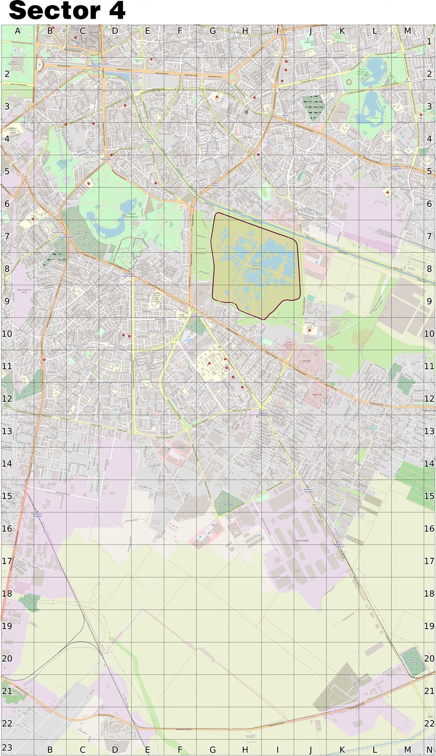Click the 'Grand Arena' label
The height and width of the screenshot is (756, 436).
click(182, 446)
